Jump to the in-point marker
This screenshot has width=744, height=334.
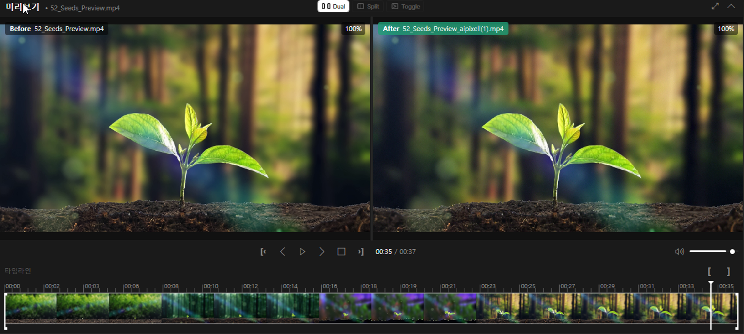pos(263,252)
